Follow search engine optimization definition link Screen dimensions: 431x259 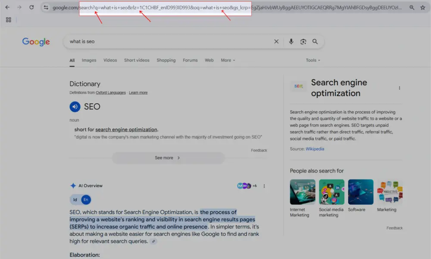coord(126,129)
